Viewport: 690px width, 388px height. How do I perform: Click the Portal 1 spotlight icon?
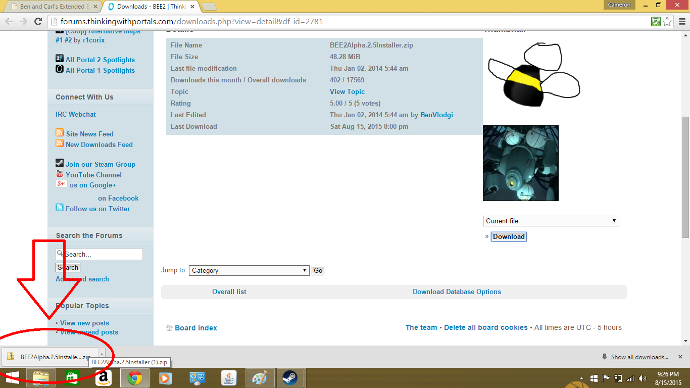[x=60, y=69]
